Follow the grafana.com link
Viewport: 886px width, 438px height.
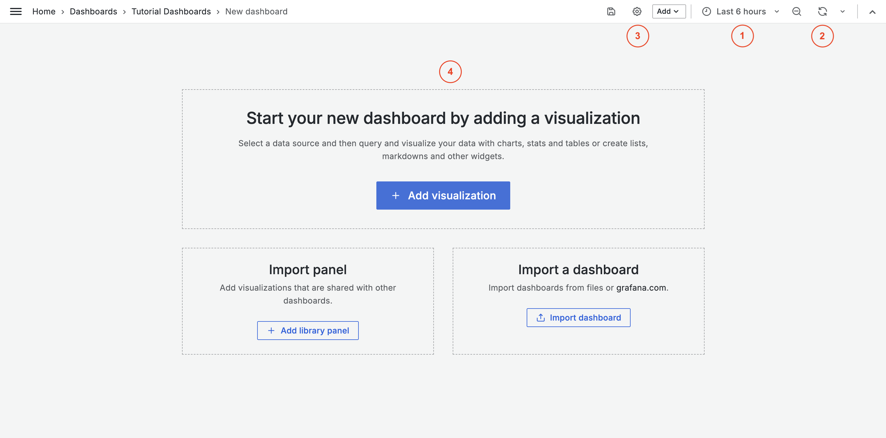pos(641,288)
